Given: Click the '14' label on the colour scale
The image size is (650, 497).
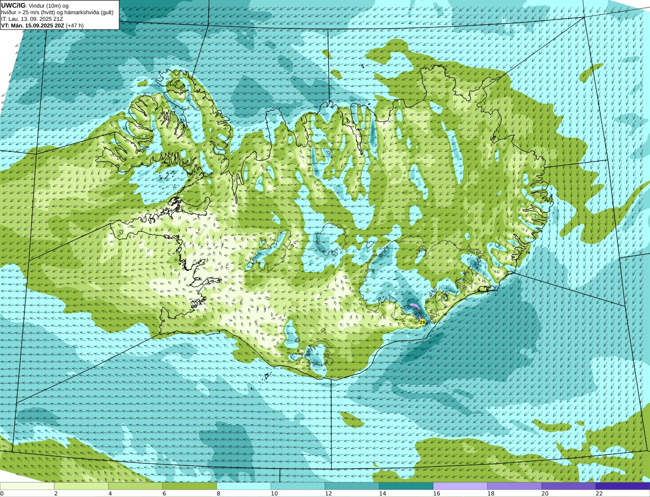Looking at the screenshot, I should pyautogui.click(x=382, y=493).
